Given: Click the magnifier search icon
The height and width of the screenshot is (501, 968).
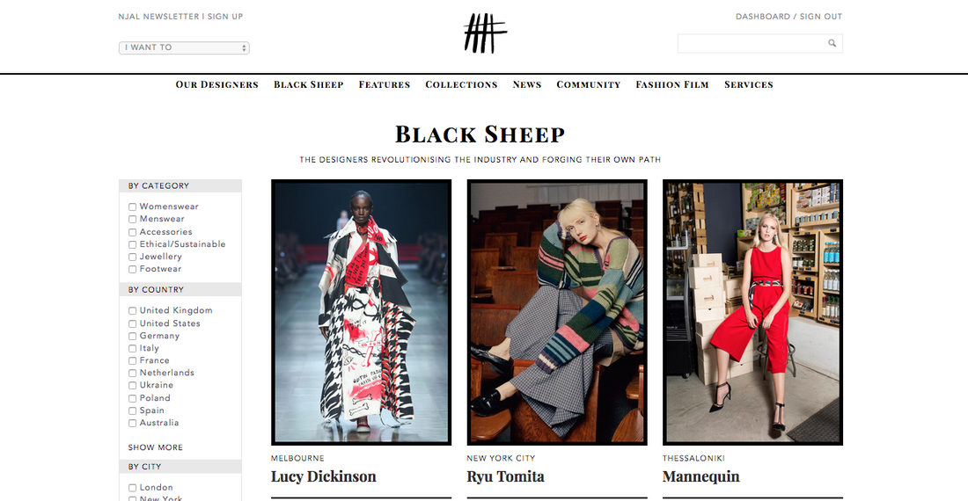Looking at the screenshot, I should pos(832,43).
